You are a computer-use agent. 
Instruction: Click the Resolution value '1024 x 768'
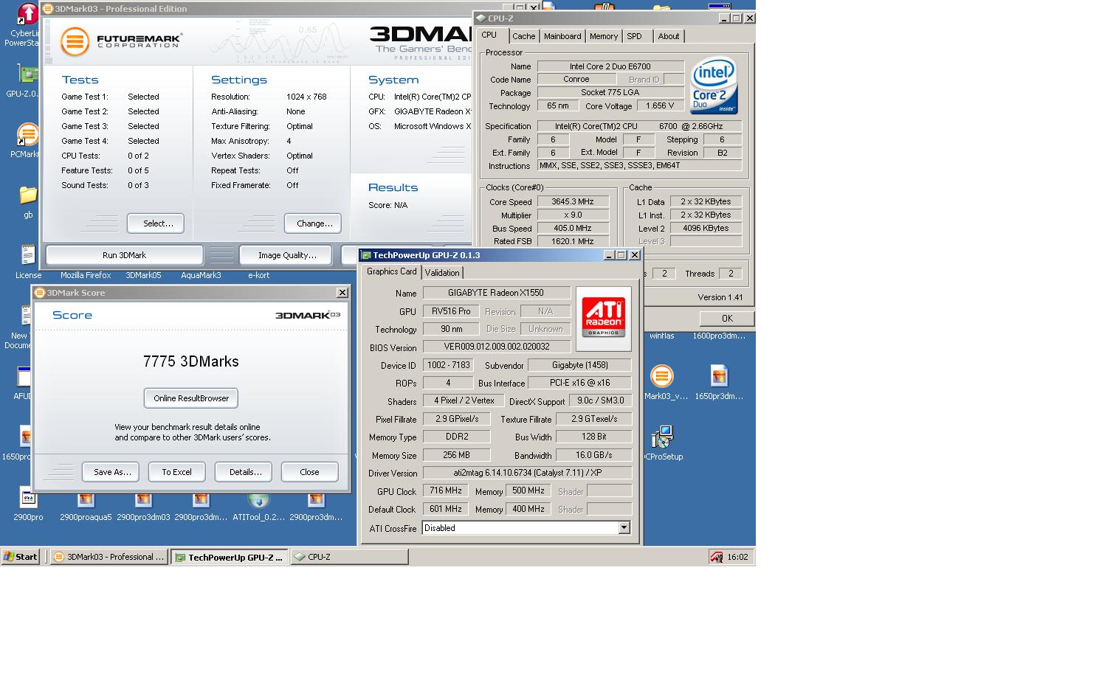tap(306, 97)
